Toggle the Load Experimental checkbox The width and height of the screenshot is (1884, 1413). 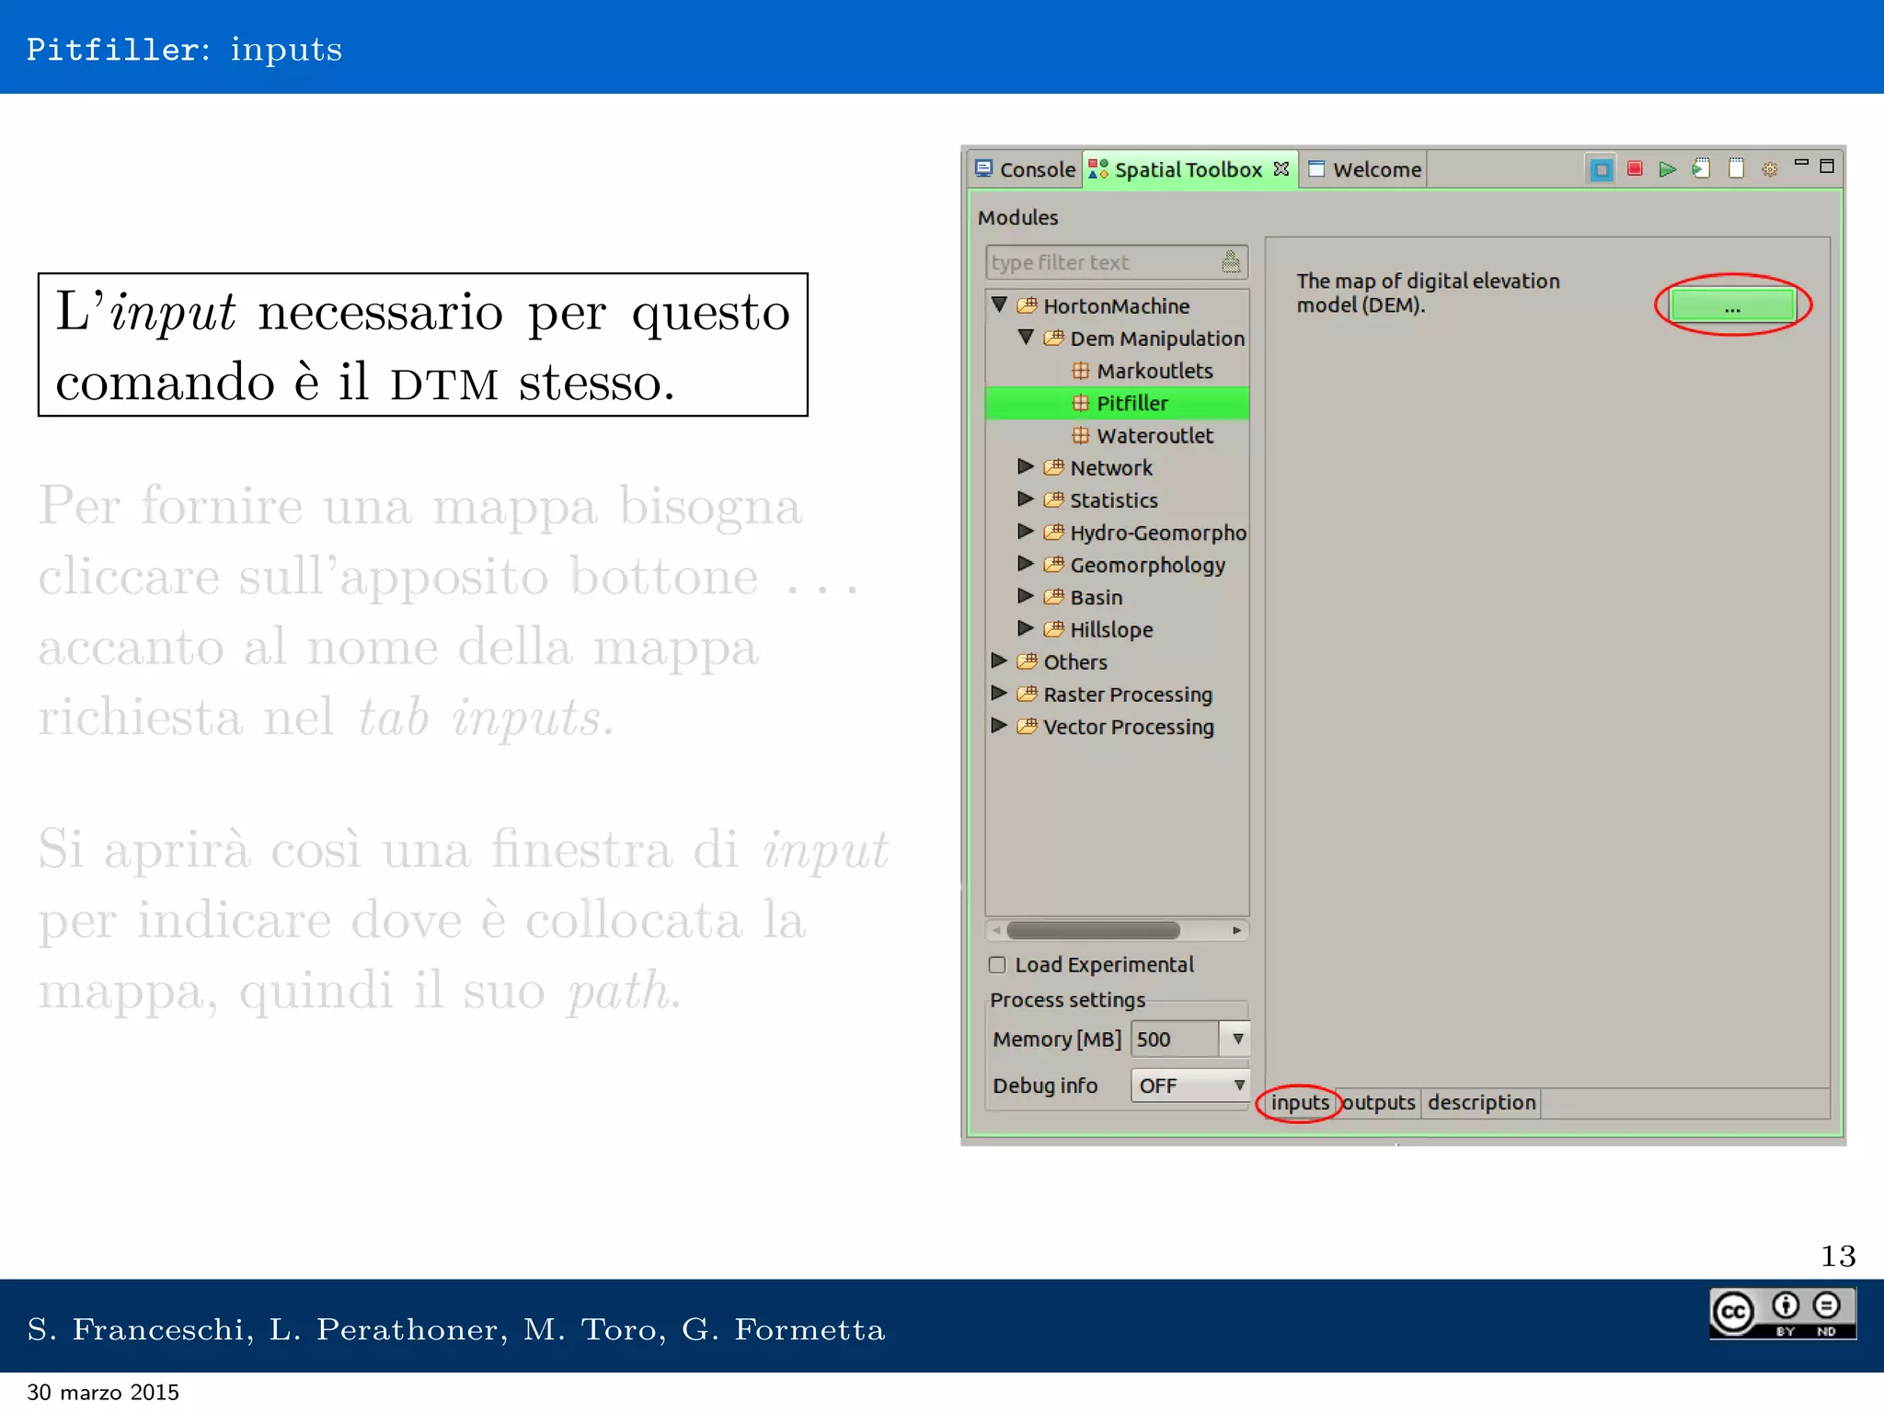pyautogui.click(x=997, y=965)
